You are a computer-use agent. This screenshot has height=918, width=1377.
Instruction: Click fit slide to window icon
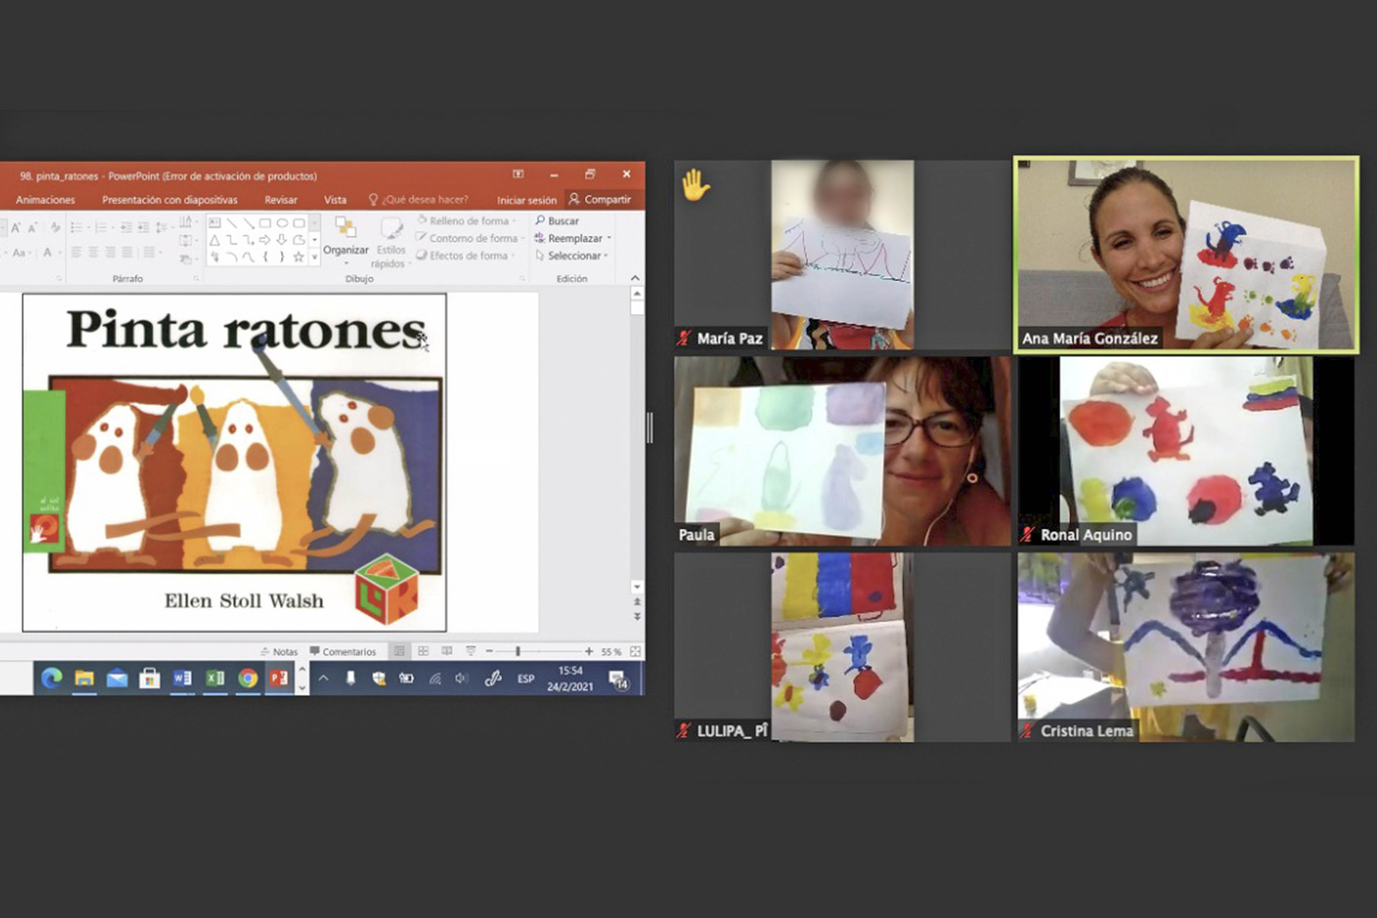click(x=635, y=651)
